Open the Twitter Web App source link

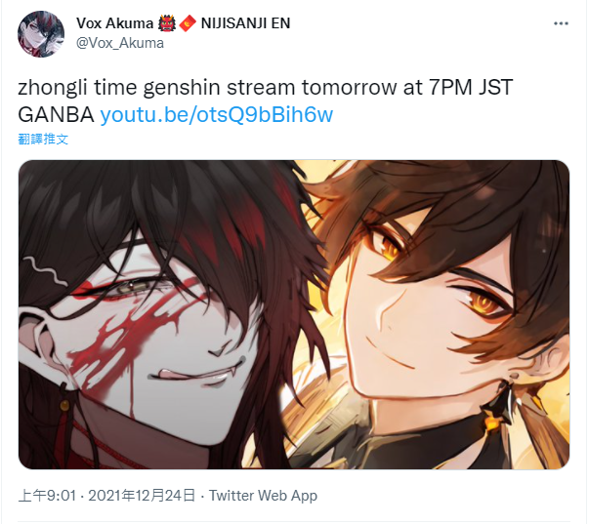(263, 496)
